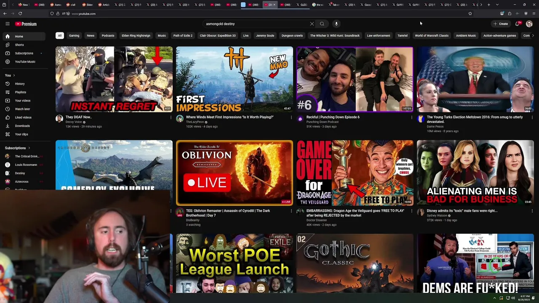Select the Ambient Music chip

(x=466, y=36)
